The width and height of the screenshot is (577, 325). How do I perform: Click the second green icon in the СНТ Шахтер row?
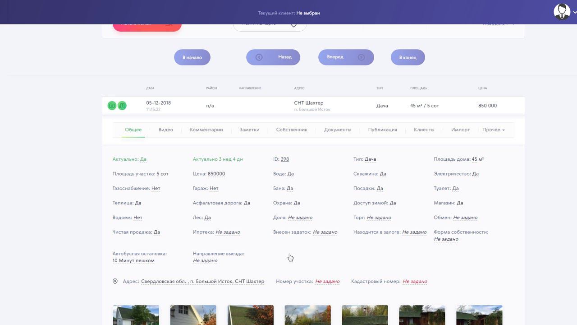[x=122, y=106]
